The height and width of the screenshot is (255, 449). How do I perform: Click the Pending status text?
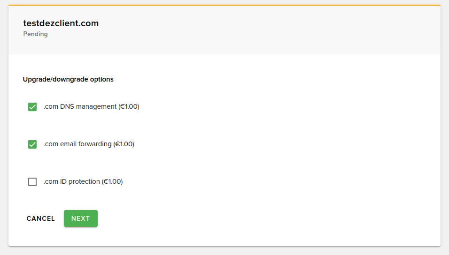click(36, 34)
